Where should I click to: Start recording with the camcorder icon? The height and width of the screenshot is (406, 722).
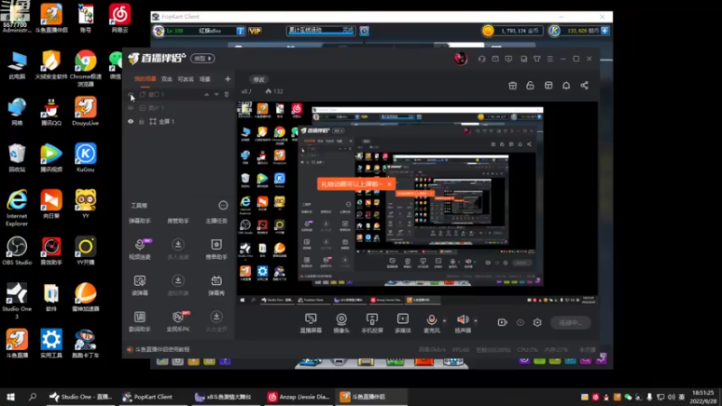503,323
